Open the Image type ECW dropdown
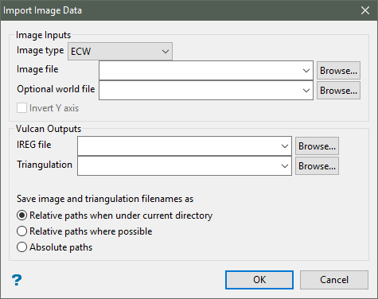This screenshot has height=299, width=378. tap(120, 51)
